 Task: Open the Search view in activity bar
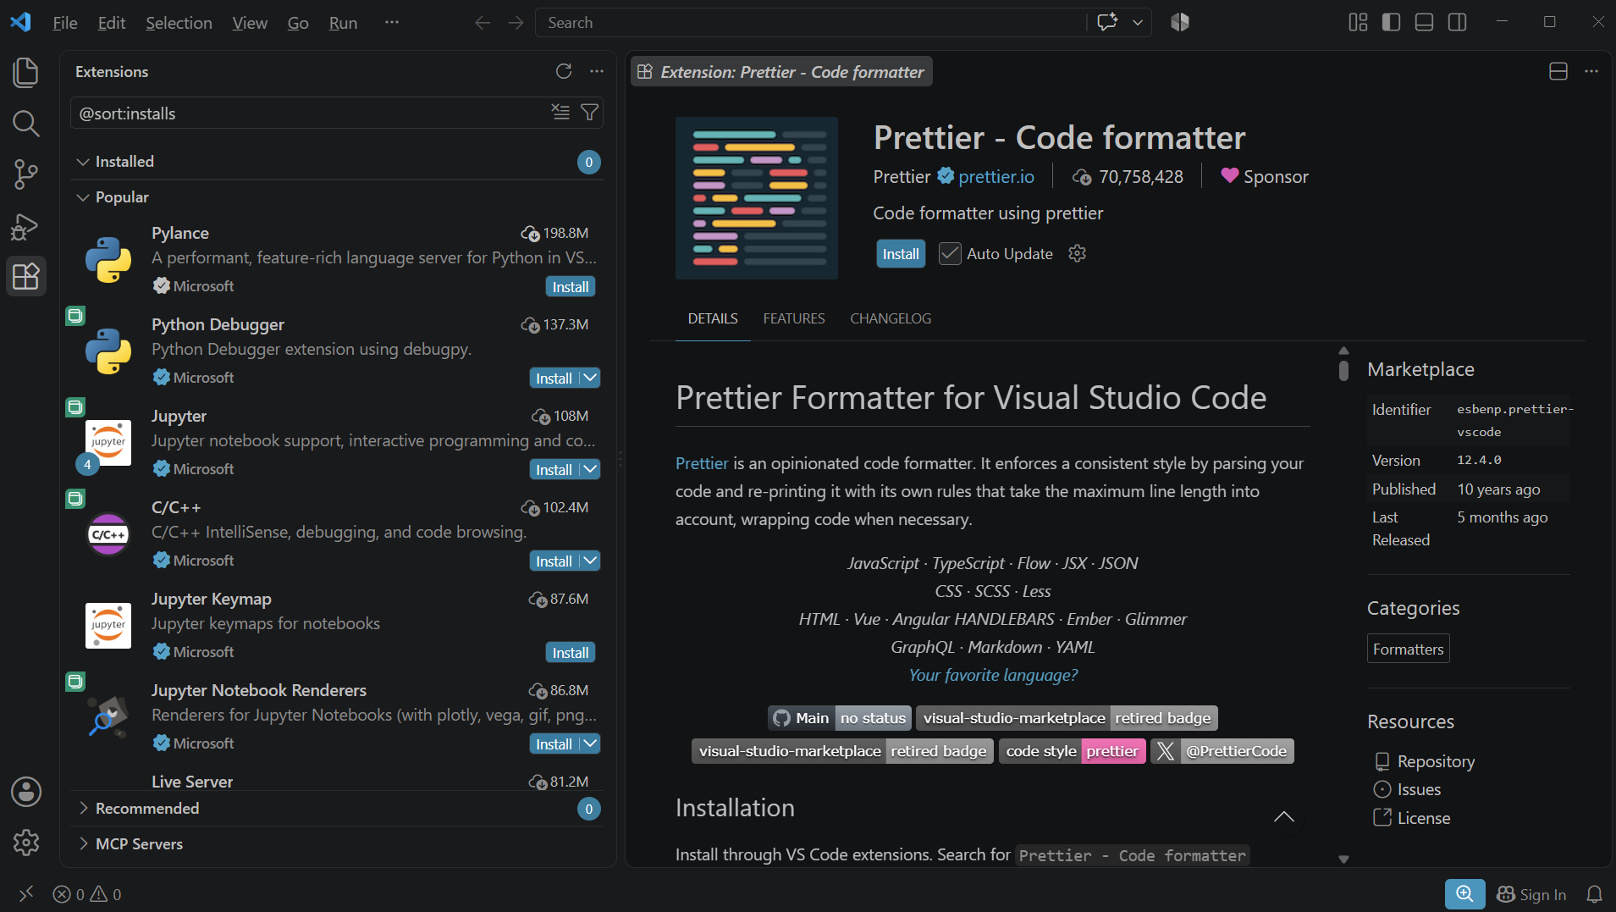(x=26, y=124)
